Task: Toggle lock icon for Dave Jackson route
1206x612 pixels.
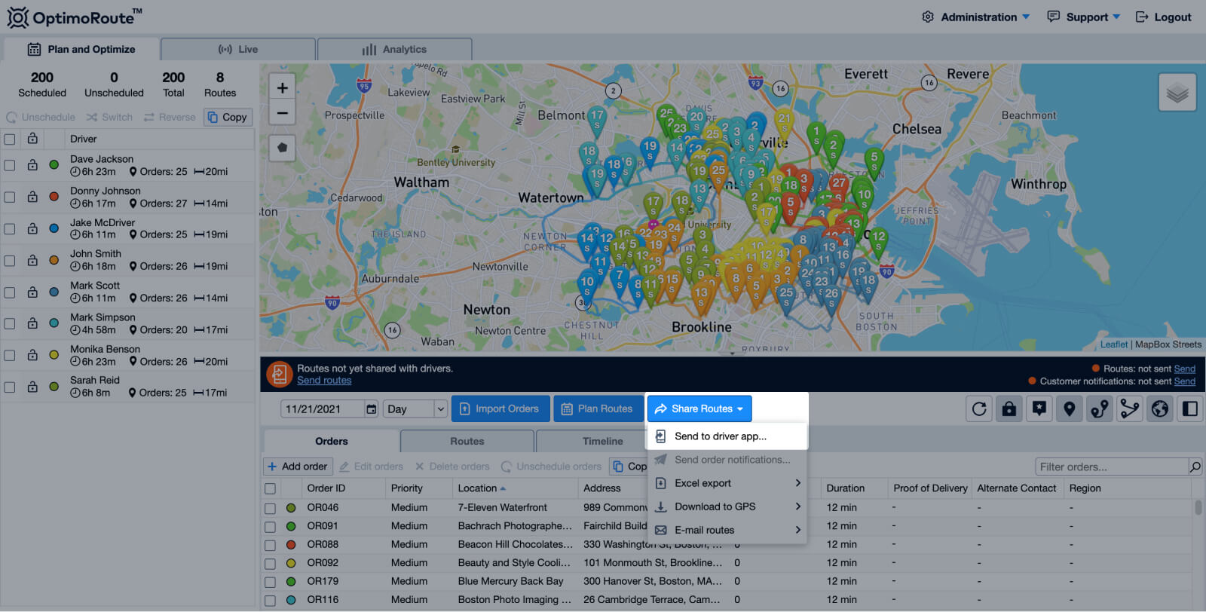Action: click(x=32, y=165)
